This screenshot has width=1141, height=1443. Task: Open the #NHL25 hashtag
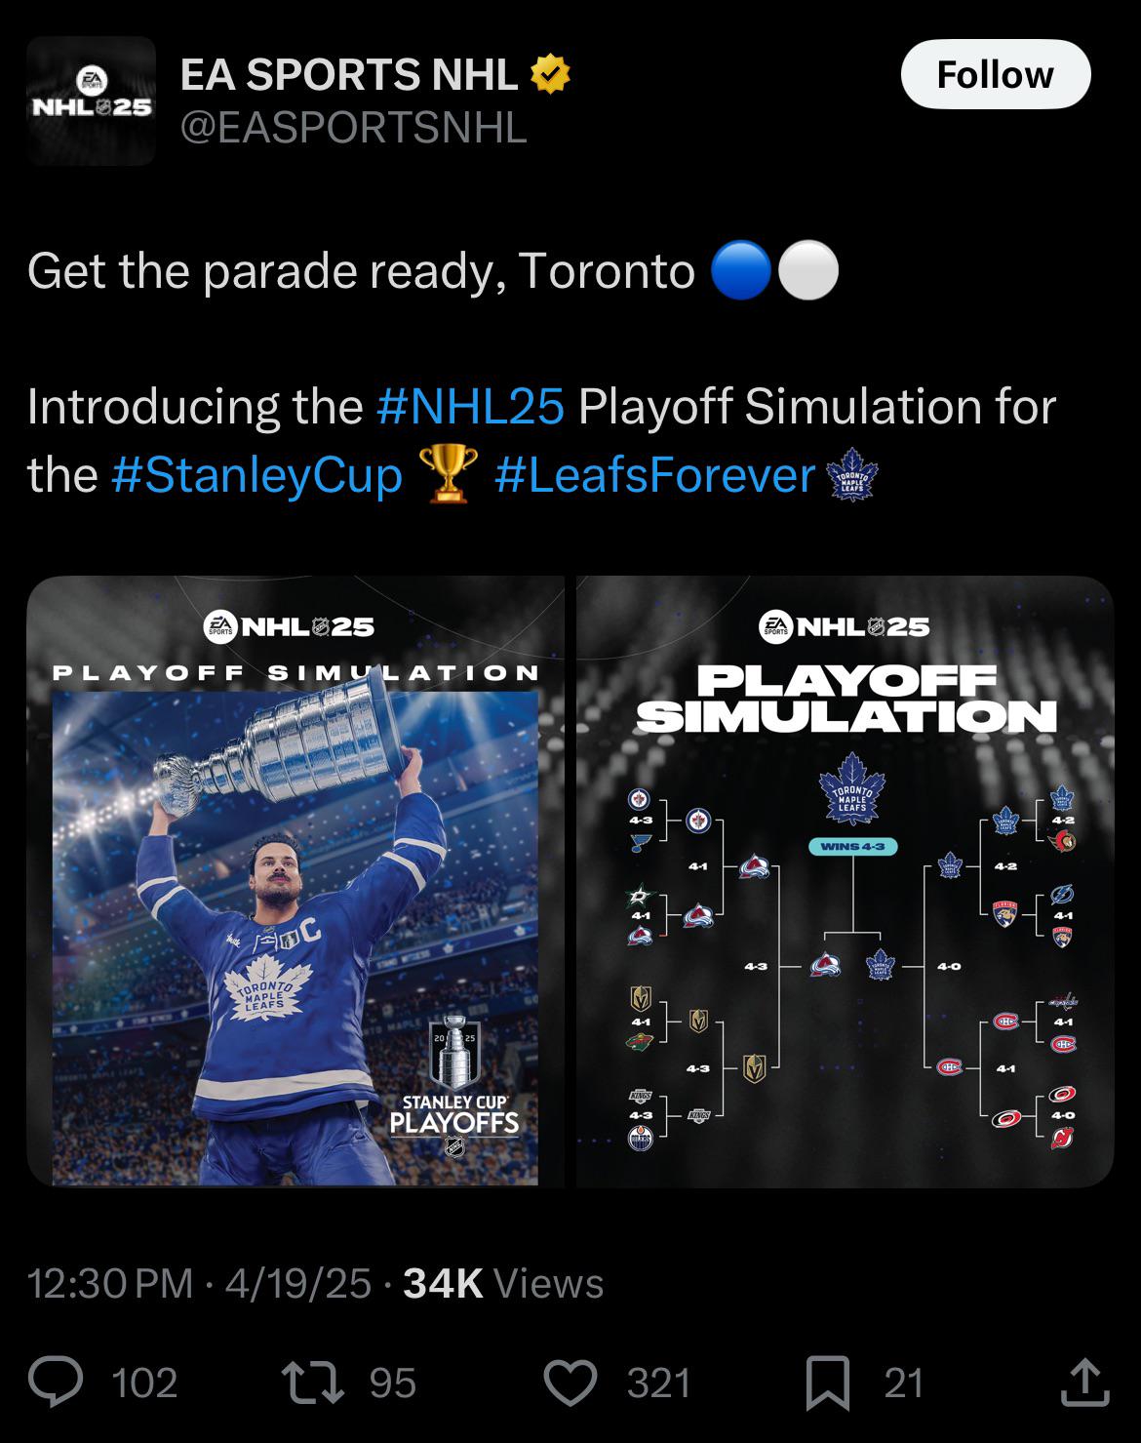pyautogui.click(x=470, y=407)
